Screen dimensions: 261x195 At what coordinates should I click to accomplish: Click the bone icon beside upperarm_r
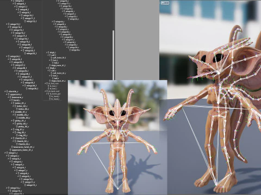[9, 94]
